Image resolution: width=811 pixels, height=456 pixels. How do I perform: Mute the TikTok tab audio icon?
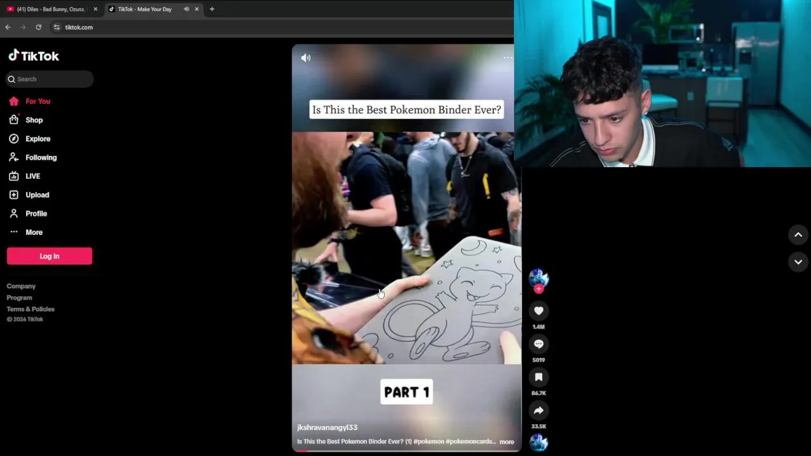(x=186, y=9)
